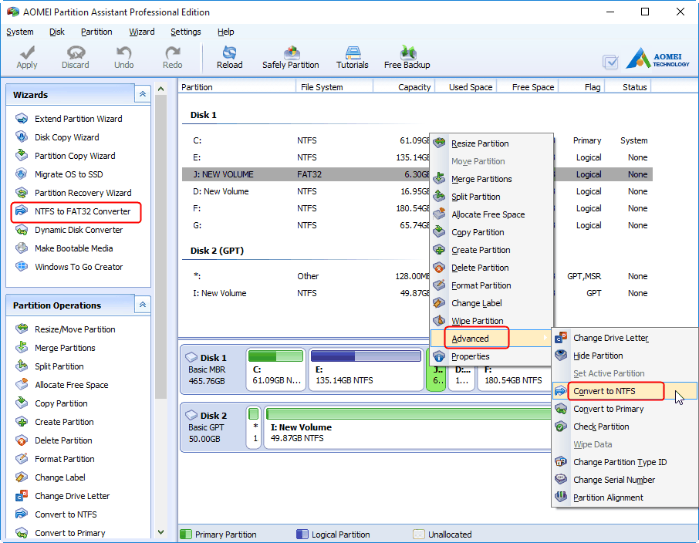Click Allocate Free Space in sidebar
Screen dimensions: 699x543
pyautogui.click(x=71, y=385)
